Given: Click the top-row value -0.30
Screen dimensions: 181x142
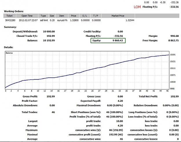Looking at the screenshot, I should [163, 2].
